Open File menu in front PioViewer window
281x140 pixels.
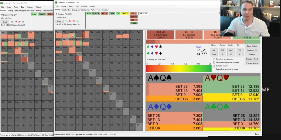pyautogui.click(x=57, y=6)
